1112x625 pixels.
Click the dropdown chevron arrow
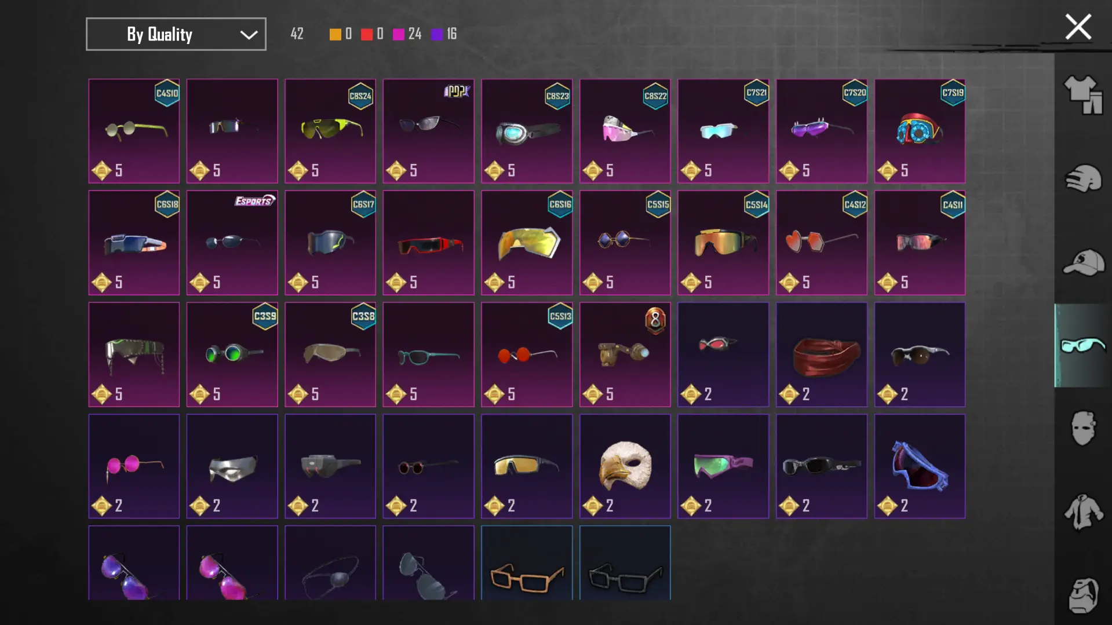click(x=249, y=35)
